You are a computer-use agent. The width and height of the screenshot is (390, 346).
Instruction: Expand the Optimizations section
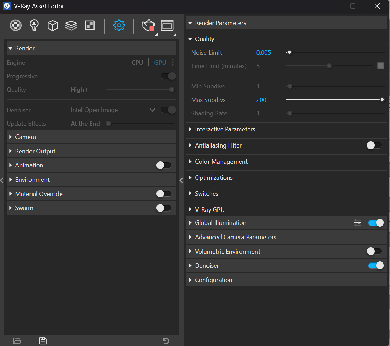[x=286, y=178]
